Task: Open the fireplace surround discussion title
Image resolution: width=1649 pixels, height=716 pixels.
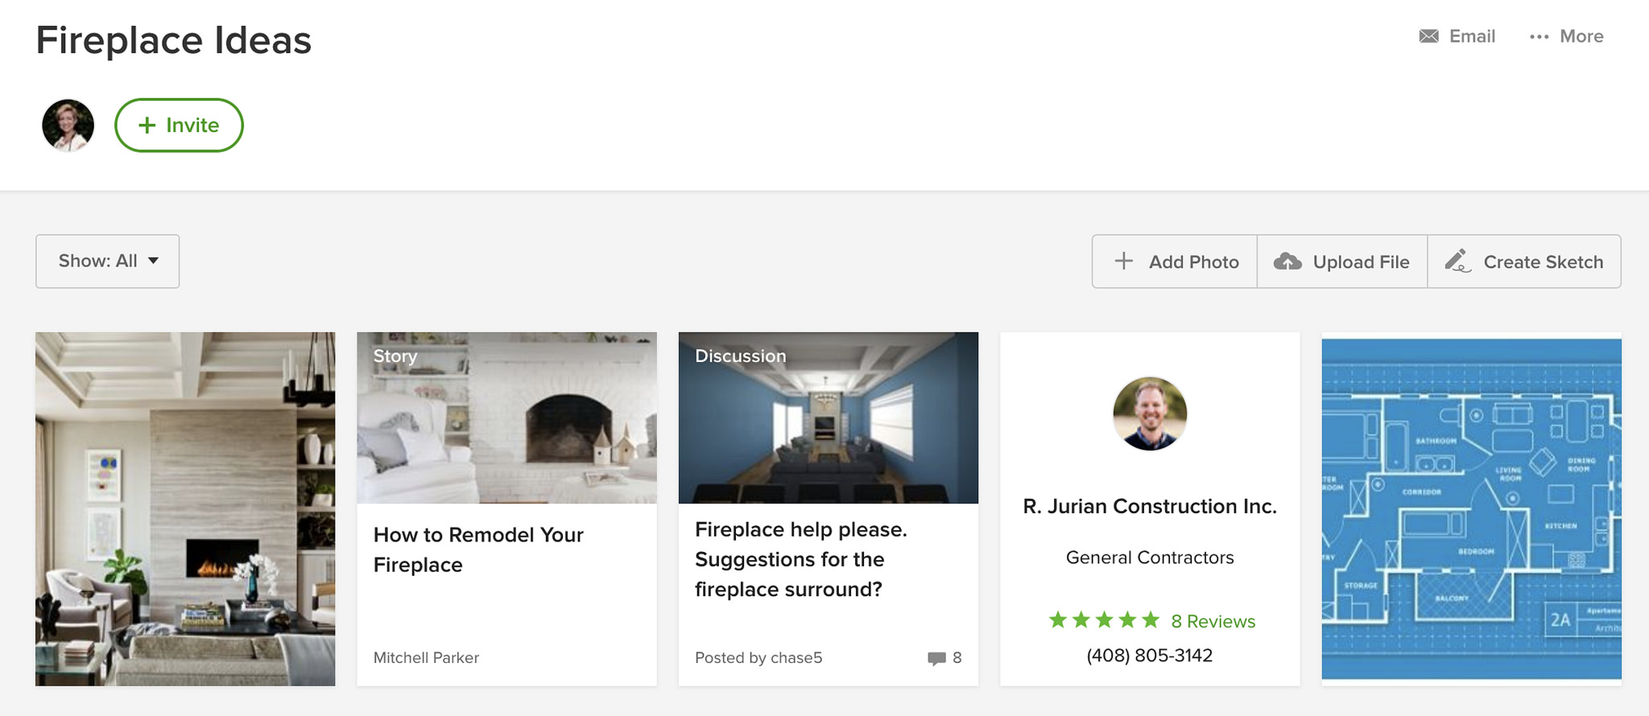Action: click(x=800, y=559)
